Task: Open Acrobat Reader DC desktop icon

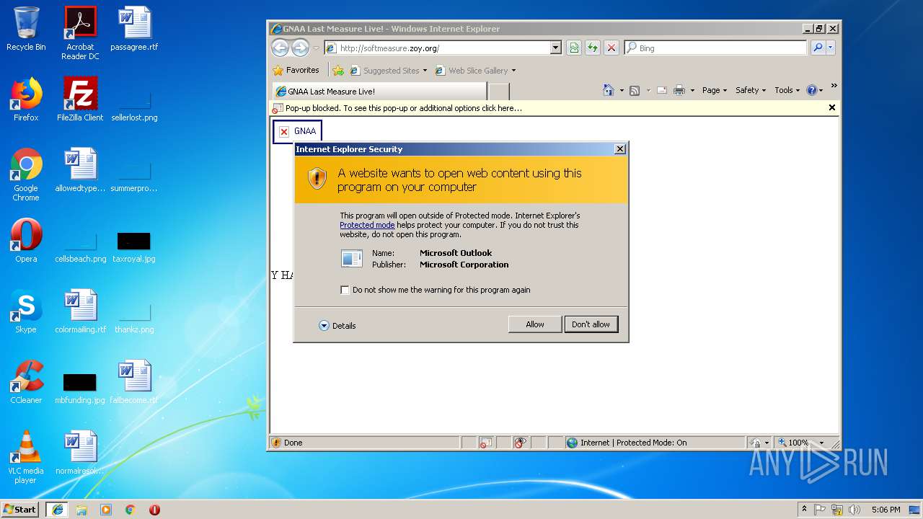Action: point(80,34)
